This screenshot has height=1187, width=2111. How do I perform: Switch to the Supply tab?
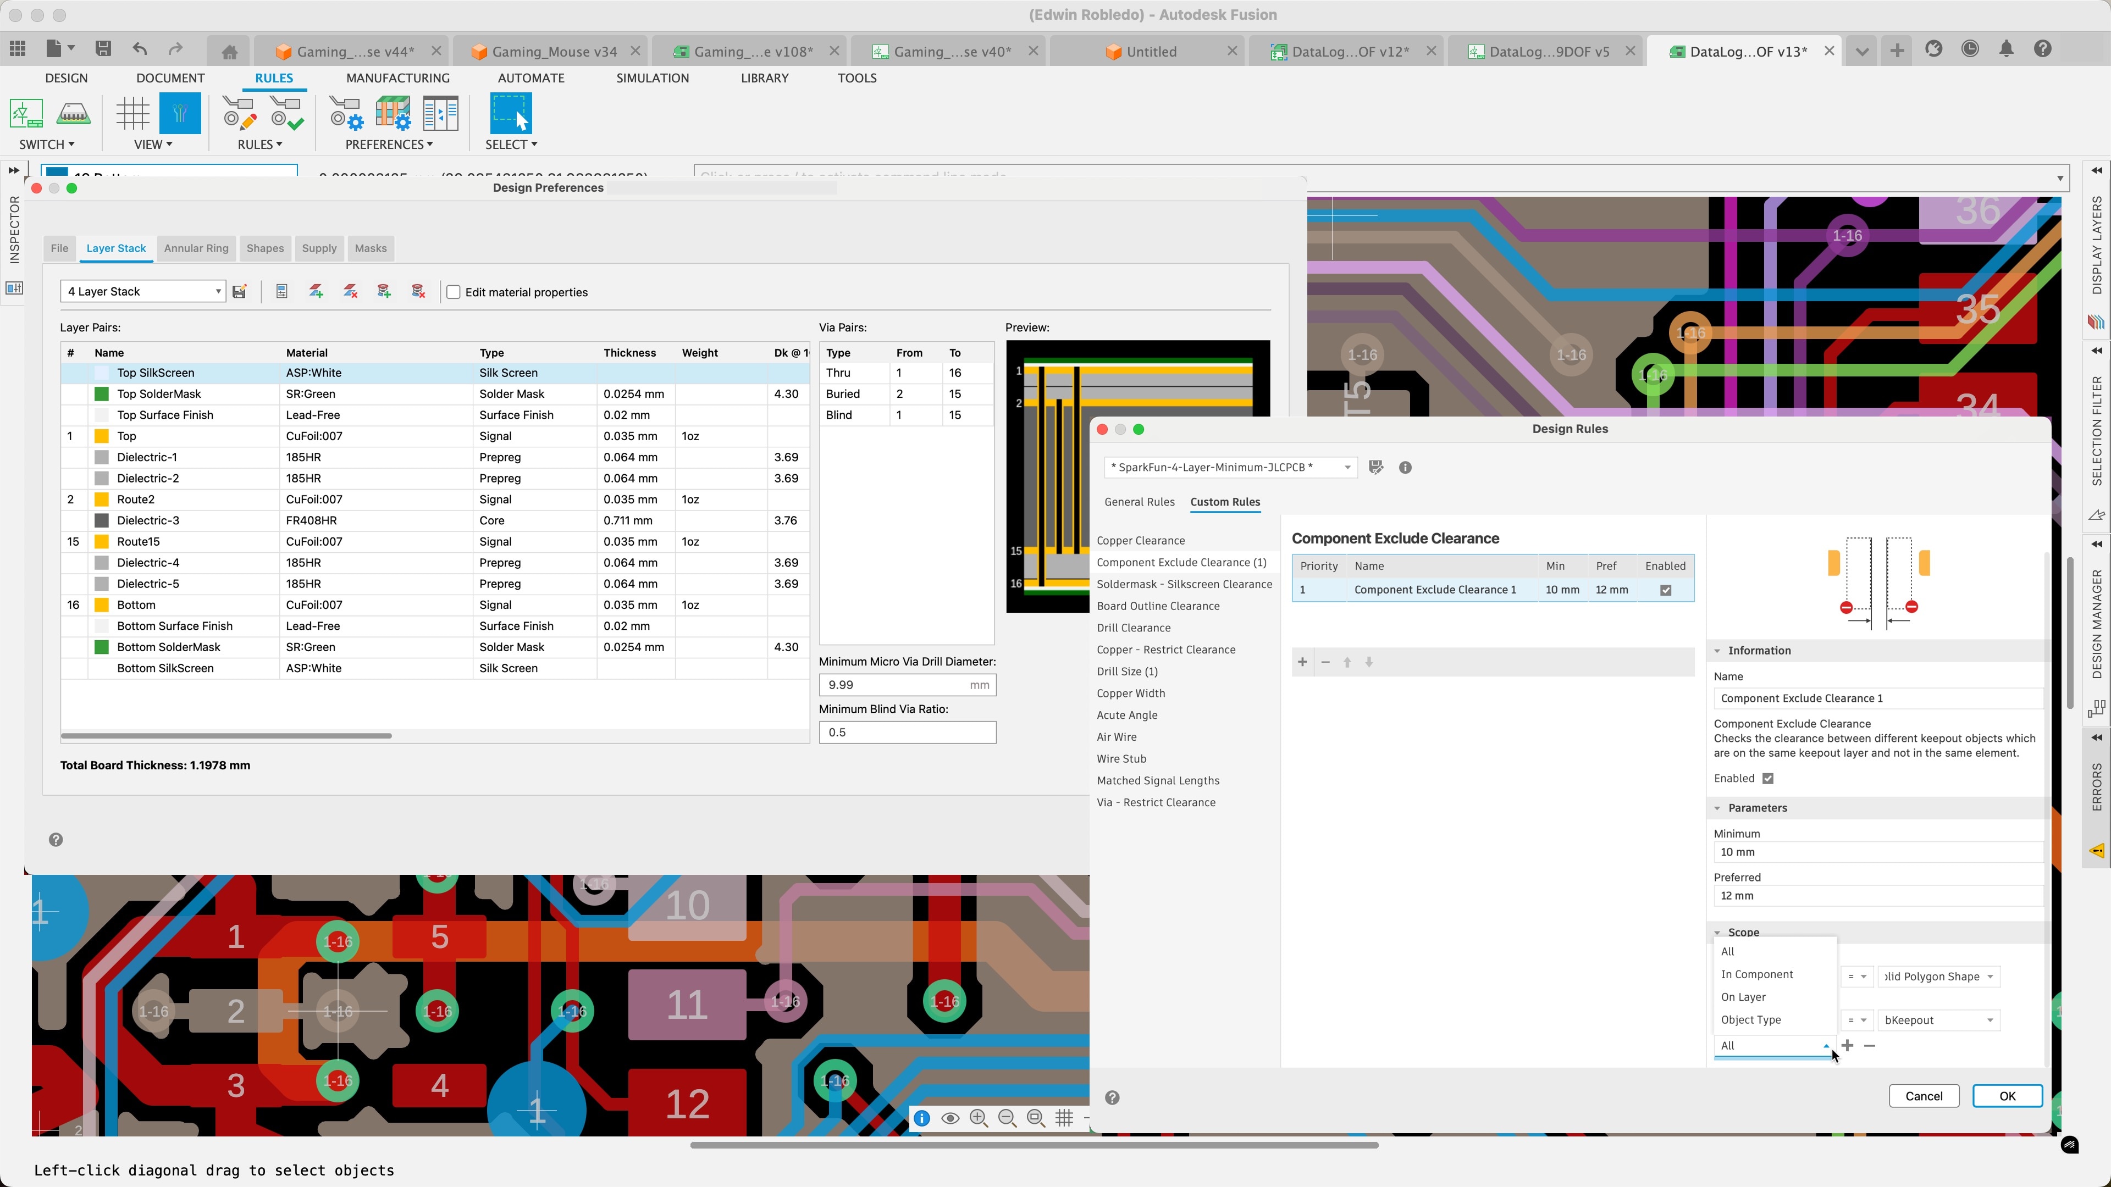coord(319,248)
